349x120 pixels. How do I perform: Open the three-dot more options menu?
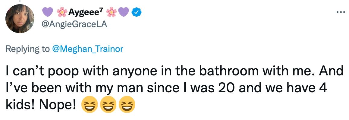[x=341, y=12]
